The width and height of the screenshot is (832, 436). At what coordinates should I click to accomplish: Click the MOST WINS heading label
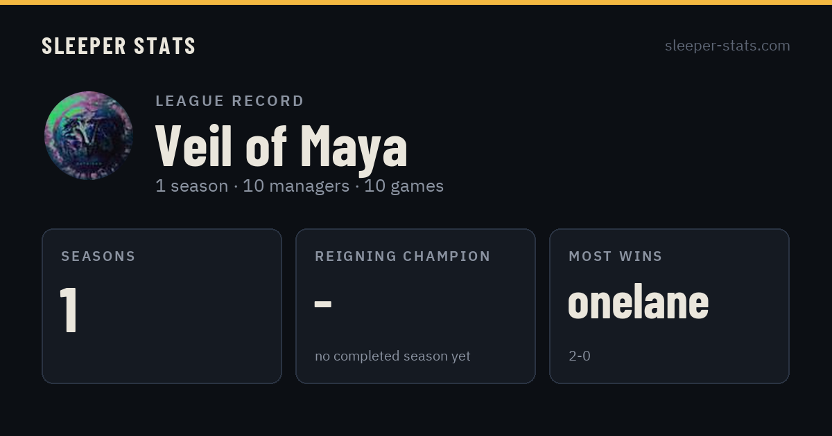[x=616, y=256]
